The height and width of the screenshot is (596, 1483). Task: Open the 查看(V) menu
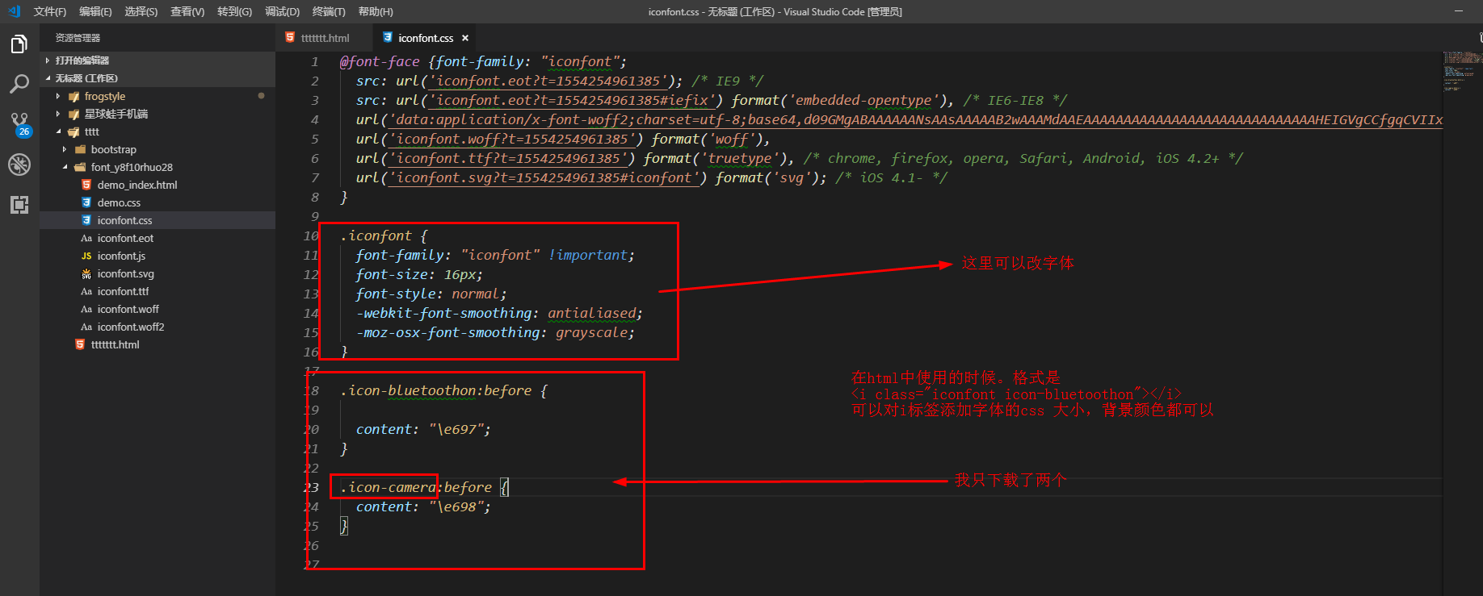click(x=187, y=11)
